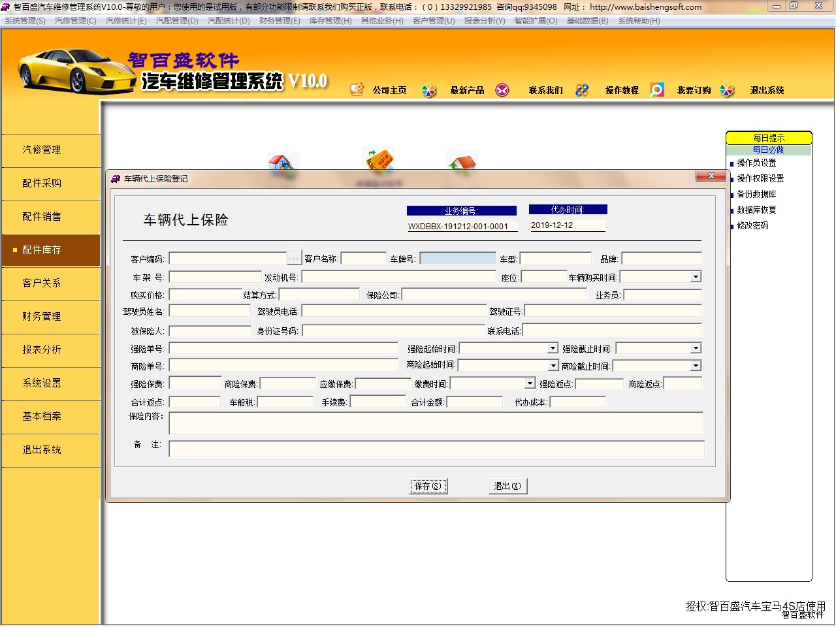Open the 客户管理(U) menu
Viewport: 836px width, 627px height.
[x=434, y=21]
